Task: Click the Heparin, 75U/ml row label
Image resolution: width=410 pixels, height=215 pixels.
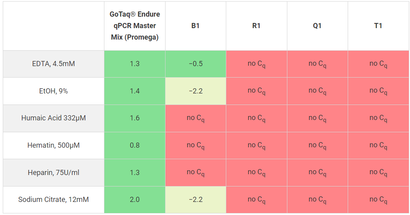Action: (54, 173)
